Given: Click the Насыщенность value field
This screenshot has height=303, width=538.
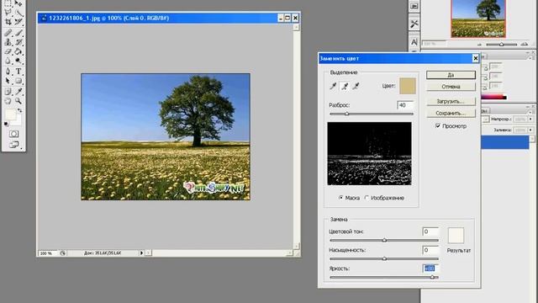Looking at the screenshot, I should pos(430,250).
